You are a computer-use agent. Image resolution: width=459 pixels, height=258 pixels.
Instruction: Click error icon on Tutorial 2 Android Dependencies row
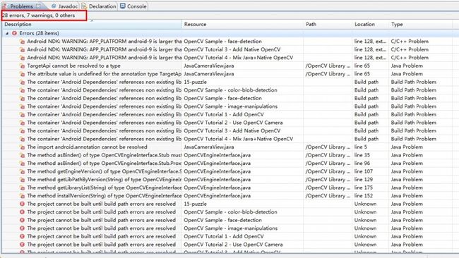point(22,123)
